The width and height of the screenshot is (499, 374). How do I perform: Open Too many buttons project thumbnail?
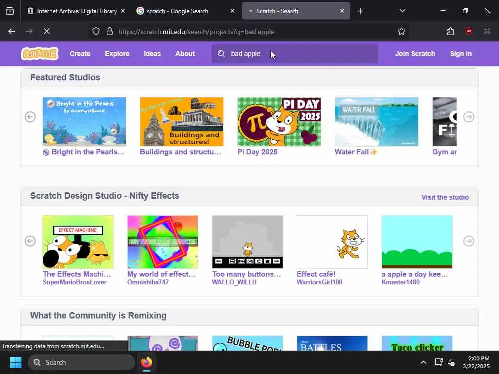[x=247, y=242]
